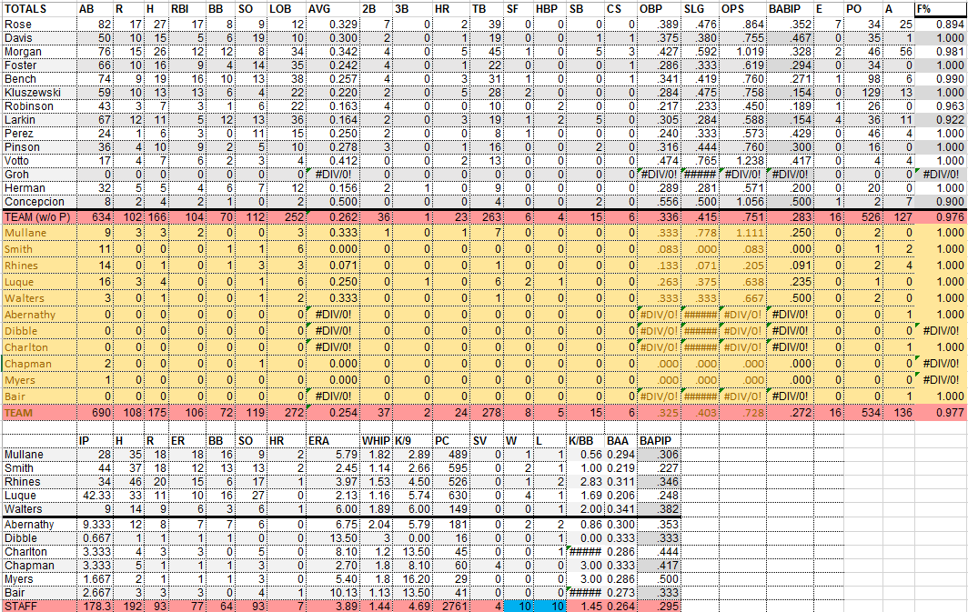
Task: Click Rhines' pitching hits 46
Action: [x=129, y=482]
